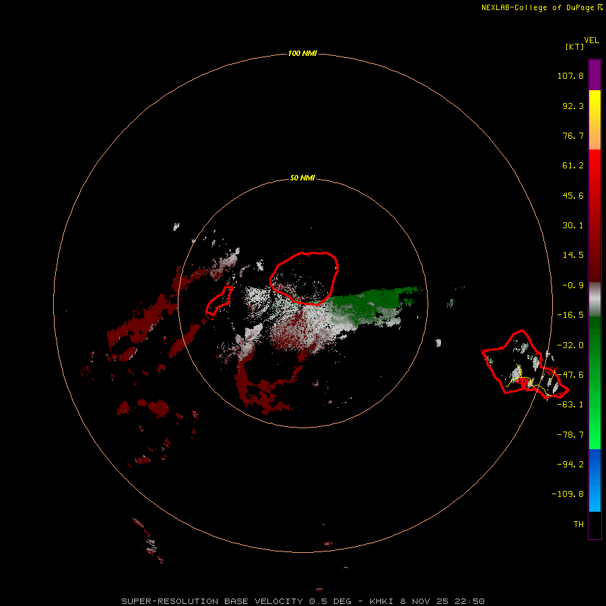Select the 92.3 velocity scale value
This screenshot has width=606, height=606.
[x=573, y=106]
